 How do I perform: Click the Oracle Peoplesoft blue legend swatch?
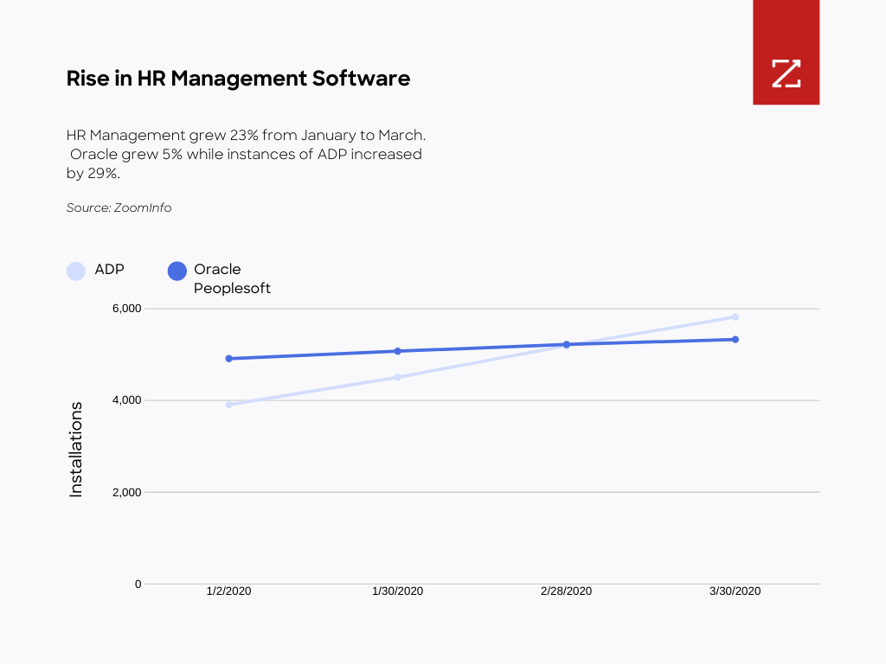point(177,271)
